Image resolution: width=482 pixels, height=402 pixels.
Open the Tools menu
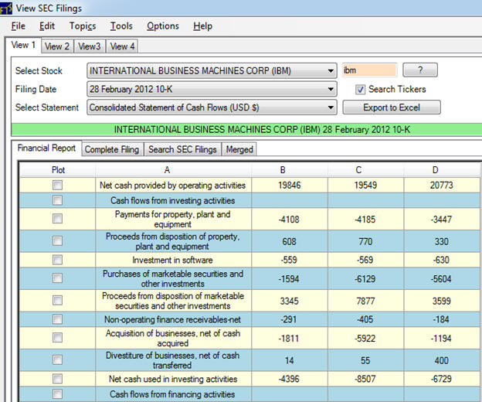click(121, 26)
